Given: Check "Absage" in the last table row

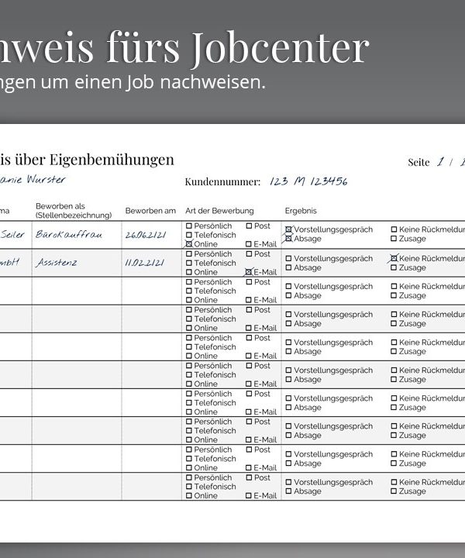Looking at the screenshot, I should [x=289, y=491].
